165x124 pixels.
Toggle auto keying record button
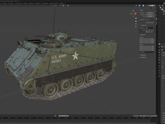55,116
